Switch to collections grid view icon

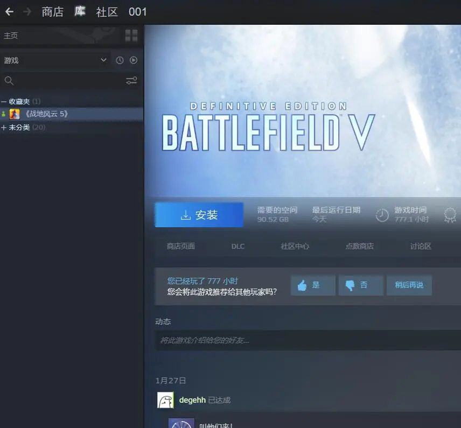131,36
